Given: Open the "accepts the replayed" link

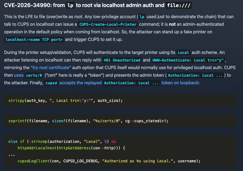Looking at the screenshot, I should point(80,83).
